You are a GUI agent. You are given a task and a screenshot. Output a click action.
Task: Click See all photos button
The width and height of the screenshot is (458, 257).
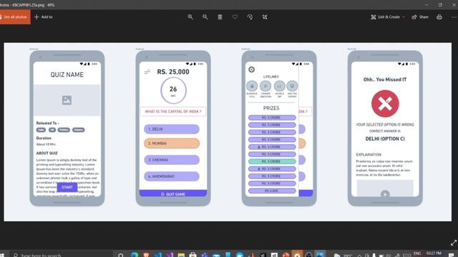(14, 17)
